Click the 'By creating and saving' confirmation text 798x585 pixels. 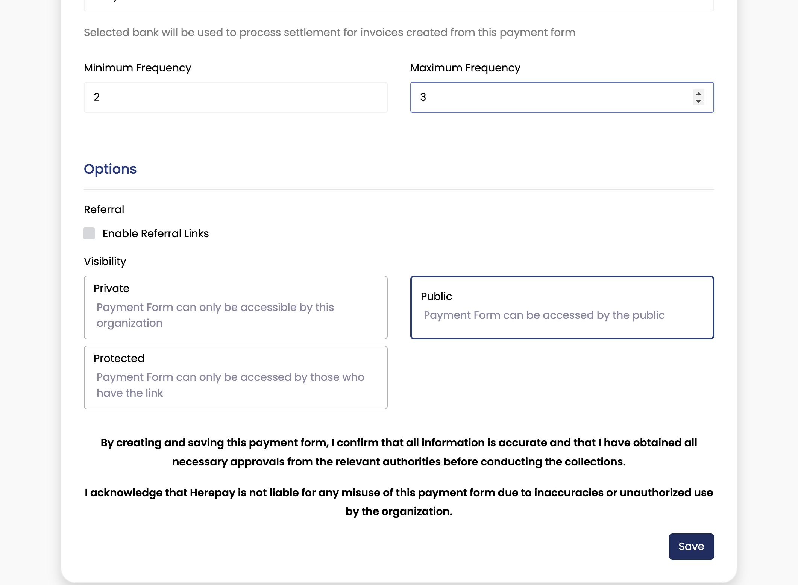tap(399, 452)
